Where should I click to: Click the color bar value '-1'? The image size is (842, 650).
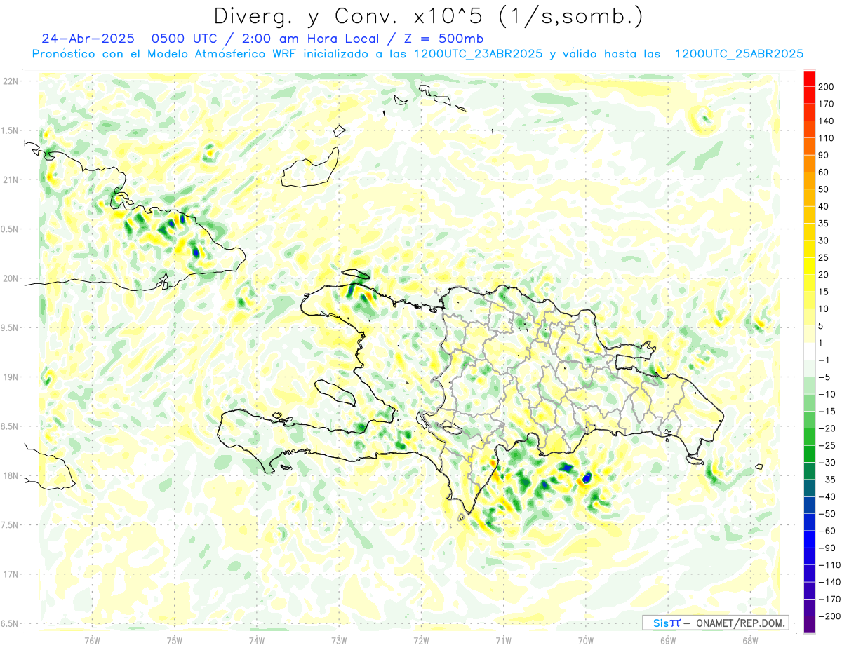point(825,360)
